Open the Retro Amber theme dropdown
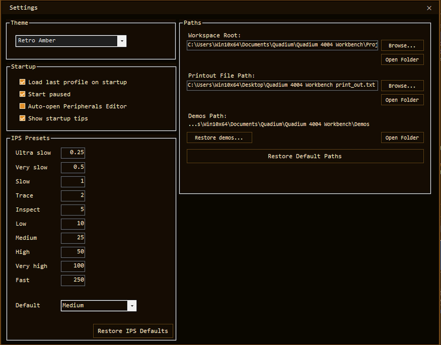This screenshot has height=345, width=441. pyautogui.click(x=122, y=41)
